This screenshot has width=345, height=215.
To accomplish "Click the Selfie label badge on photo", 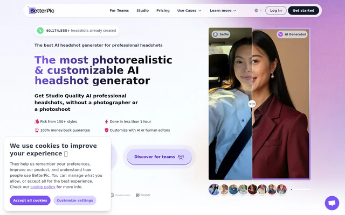I will point(221,34).
